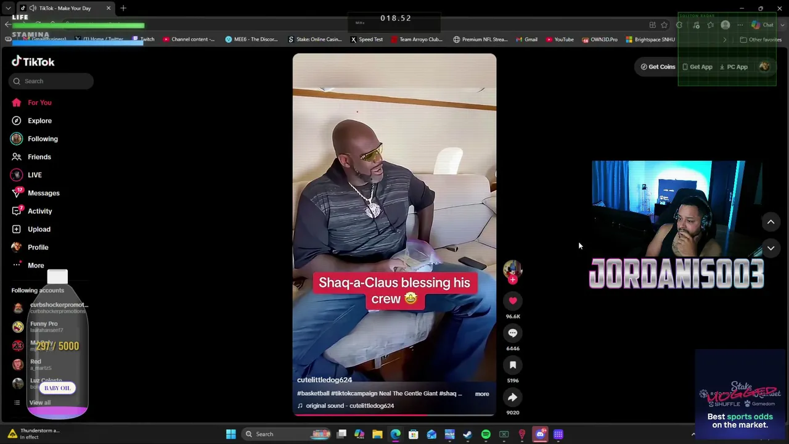Open the Following feed

34,139
